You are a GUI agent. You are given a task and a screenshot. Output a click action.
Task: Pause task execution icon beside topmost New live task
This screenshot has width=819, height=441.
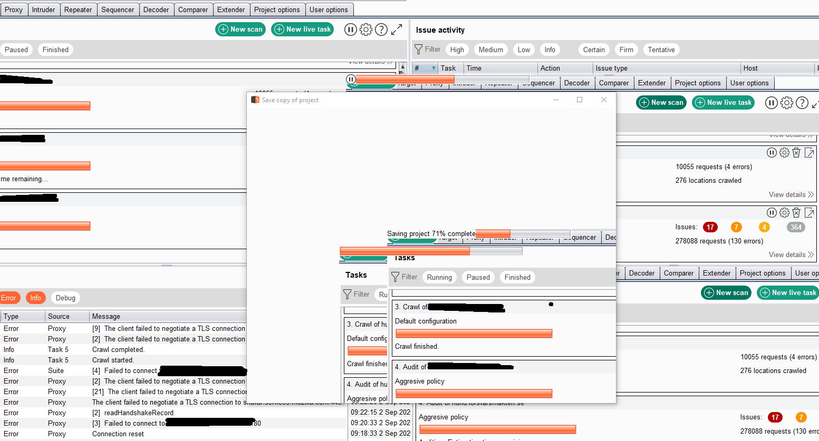click(x=351, y=30)
